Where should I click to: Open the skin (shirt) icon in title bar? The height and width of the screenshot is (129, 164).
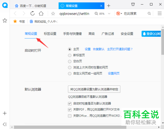(133, 4)
